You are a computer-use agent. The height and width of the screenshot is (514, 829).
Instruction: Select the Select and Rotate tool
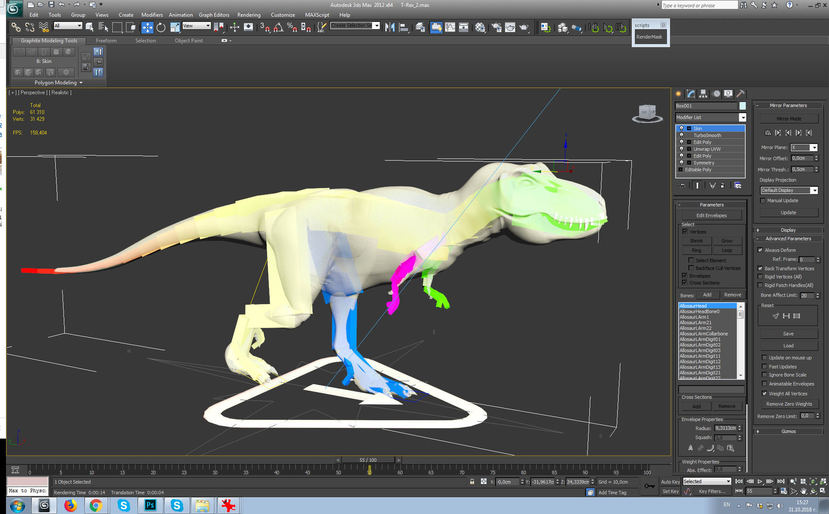coord(161,27)
